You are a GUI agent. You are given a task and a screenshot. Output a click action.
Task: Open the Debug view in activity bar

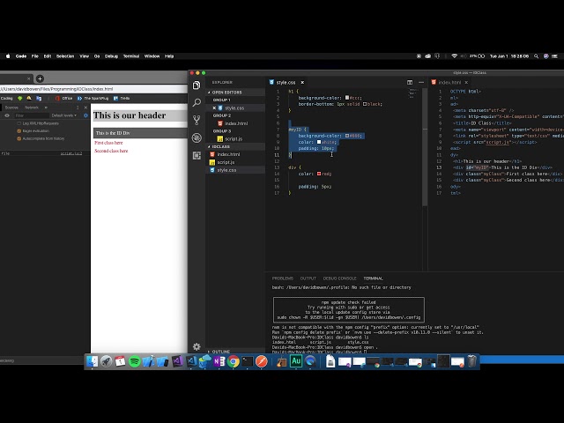(x=197, y=137)
